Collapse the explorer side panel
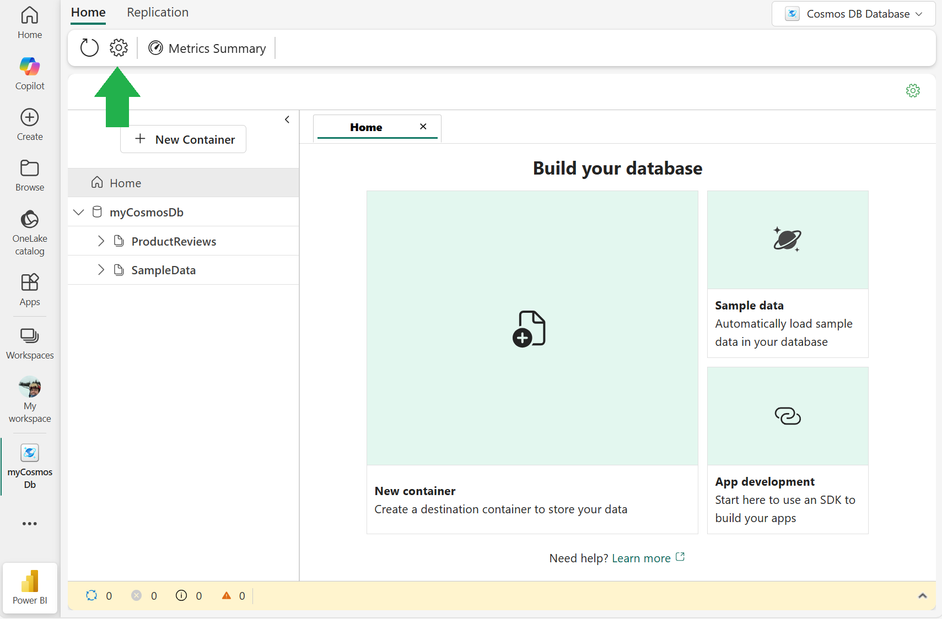The image size is (942, 619). click(287, 120)
